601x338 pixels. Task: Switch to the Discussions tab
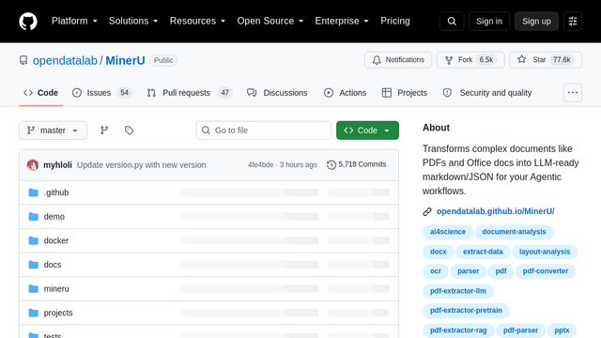coord(278,93)
